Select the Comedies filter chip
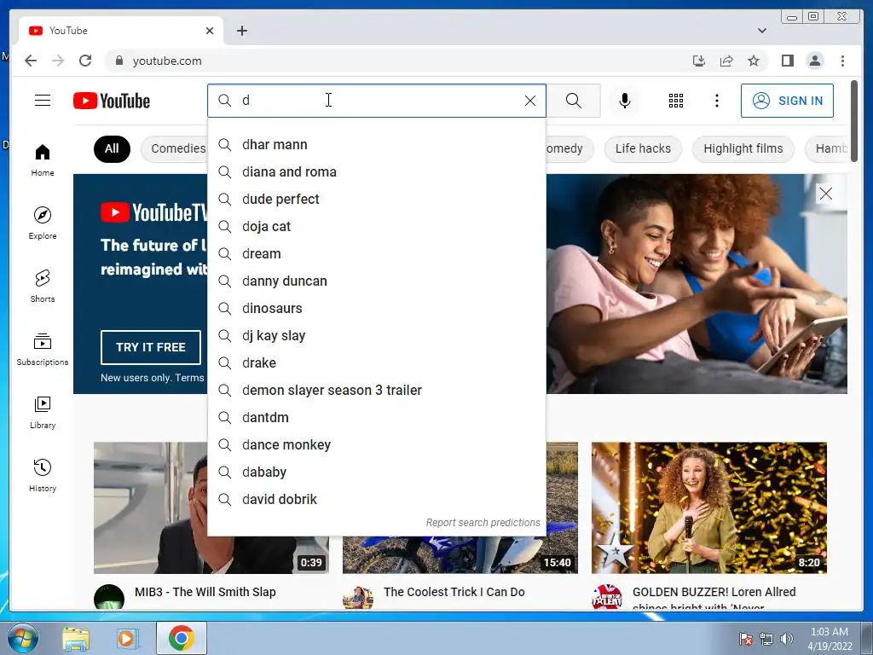873x655 pixels. point(174,148)
